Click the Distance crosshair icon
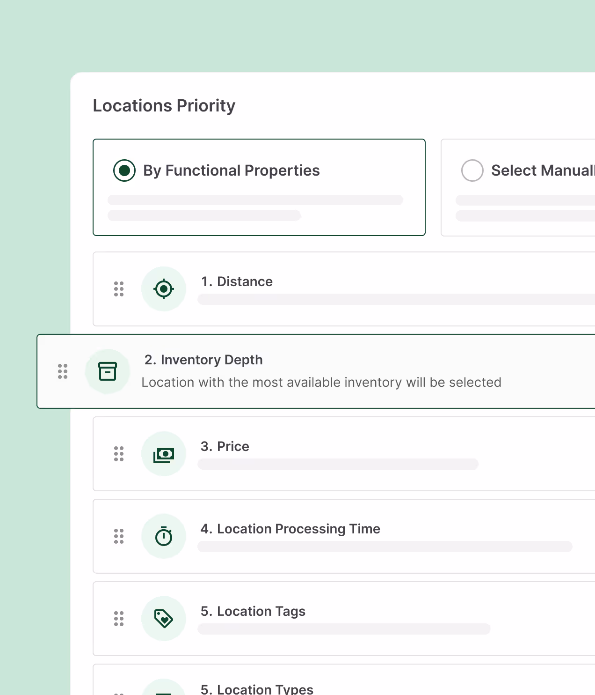This screenshot has height=695, width=595. 164,288
